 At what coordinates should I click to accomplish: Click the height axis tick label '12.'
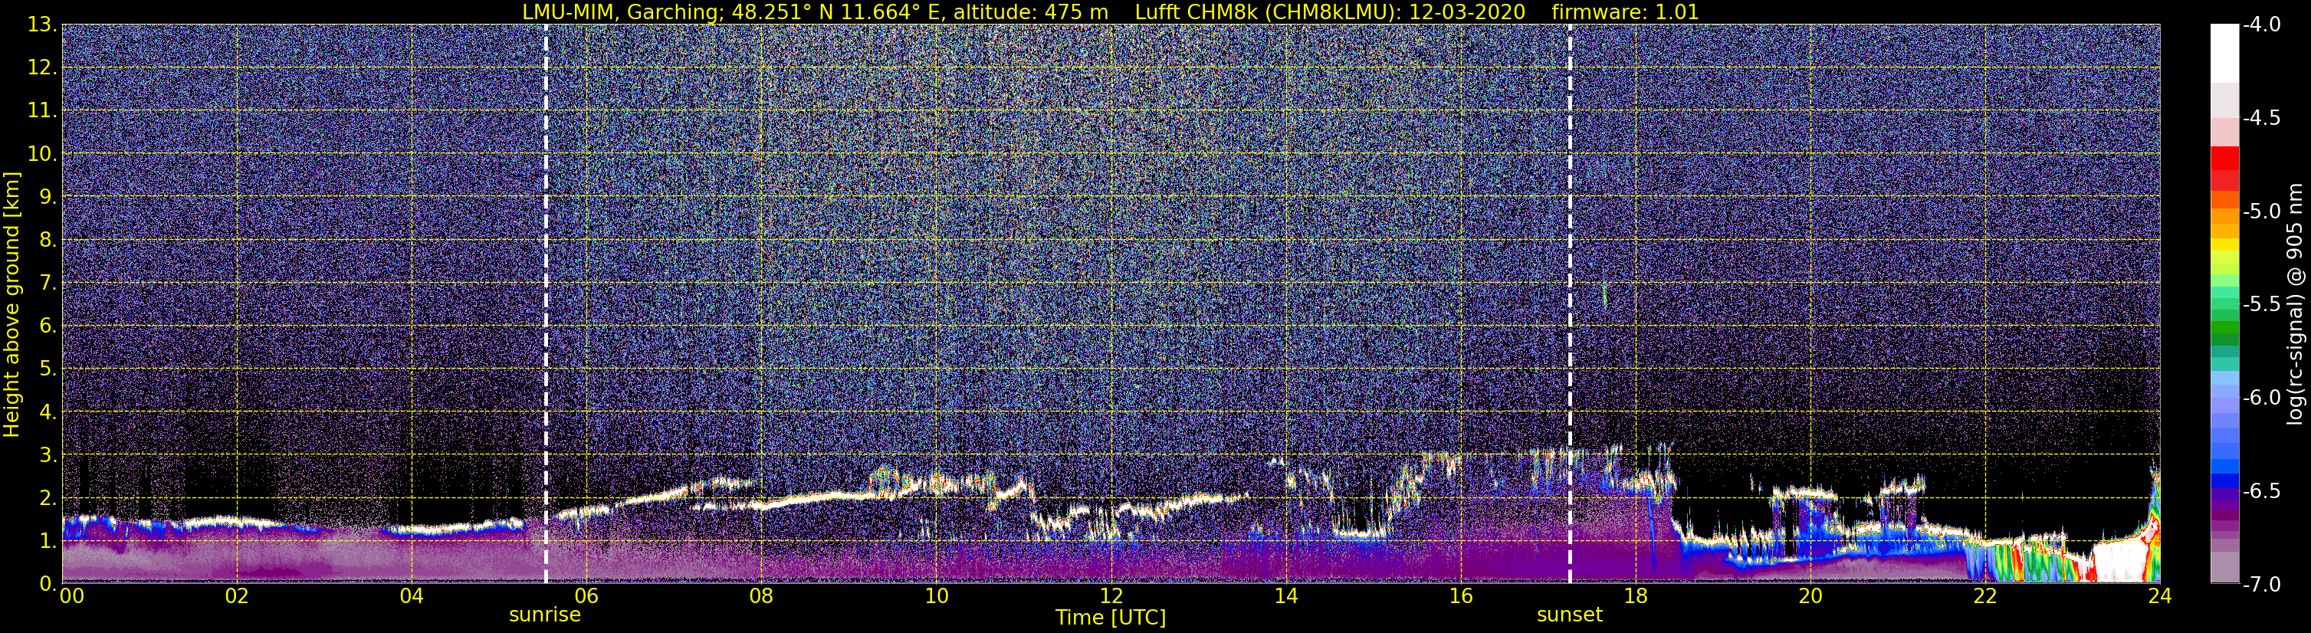pos(41,68)
